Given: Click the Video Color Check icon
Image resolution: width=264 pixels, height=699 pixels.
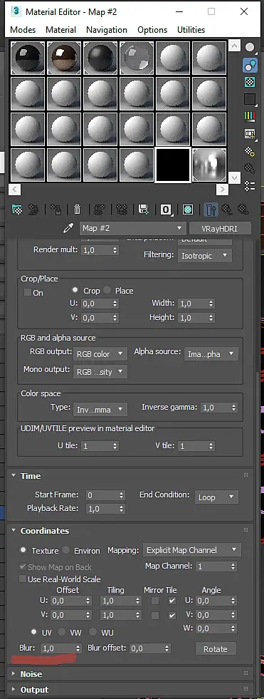Looking at the screenshot, I should (250, 116).
